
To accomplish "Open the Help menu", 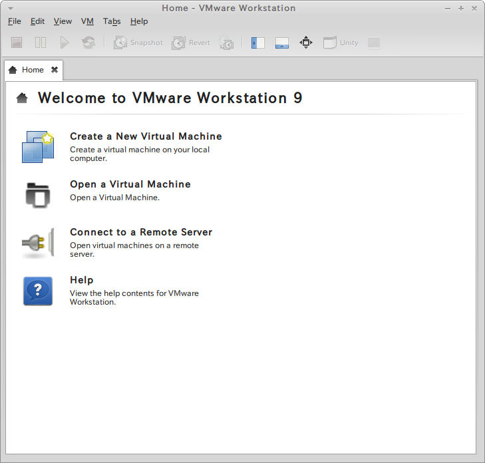I will [x=139, y=21].
